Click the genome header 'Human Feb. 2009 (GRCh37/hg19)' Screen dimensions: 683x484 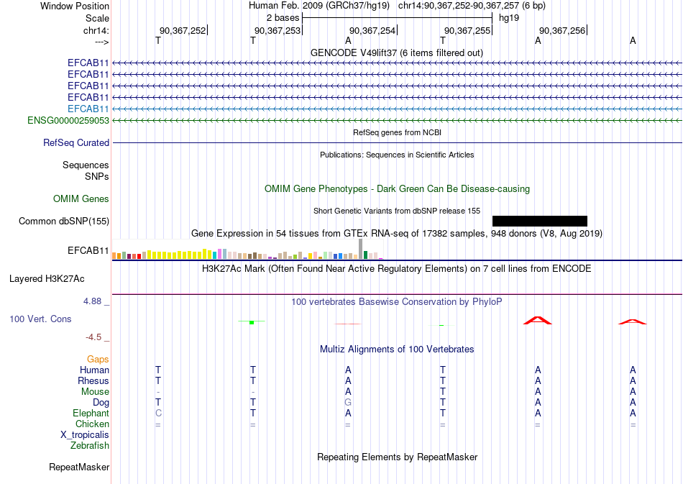coord(318,6)
